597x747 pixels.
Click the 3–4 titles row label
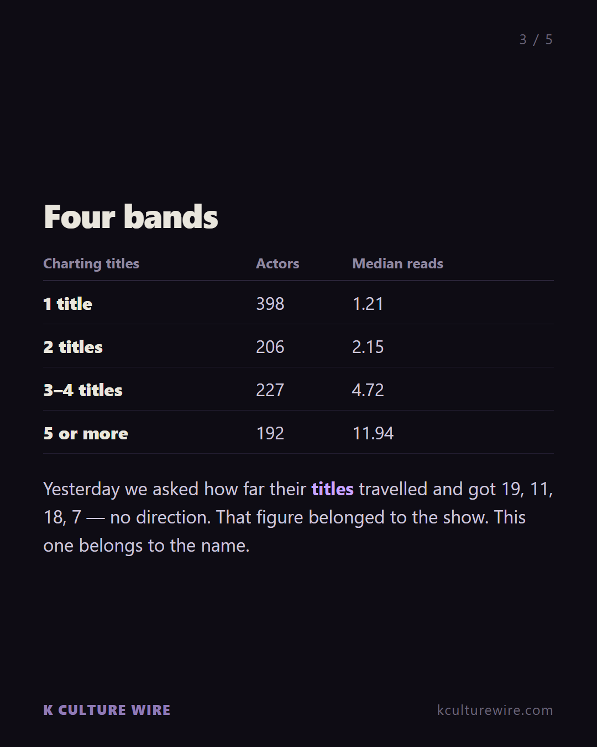pyautogui.click(x=83, y=390)
